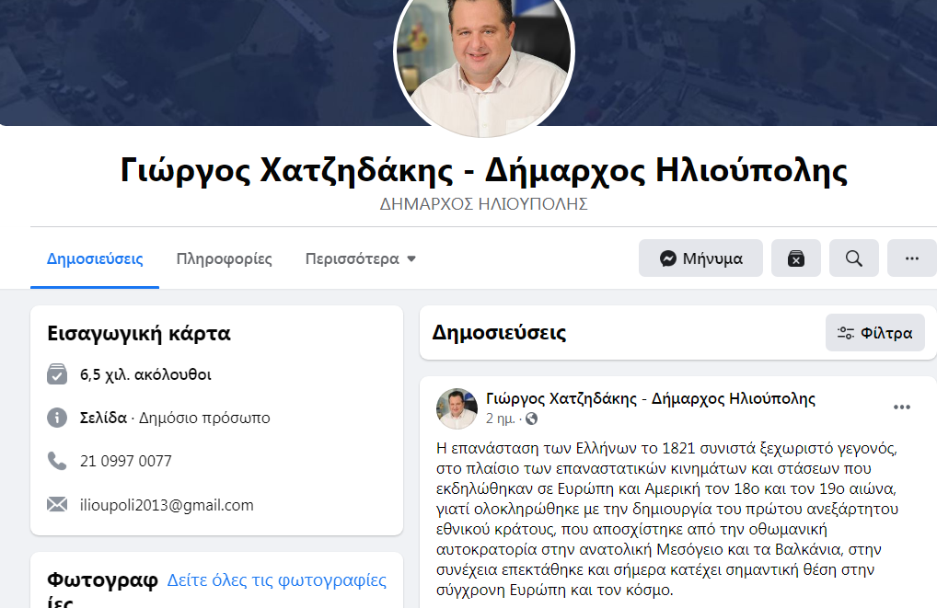The width and height of the screenshot is (937, 608).
Task: Expand the Περισσότερα dropdown
Action: 360,258
